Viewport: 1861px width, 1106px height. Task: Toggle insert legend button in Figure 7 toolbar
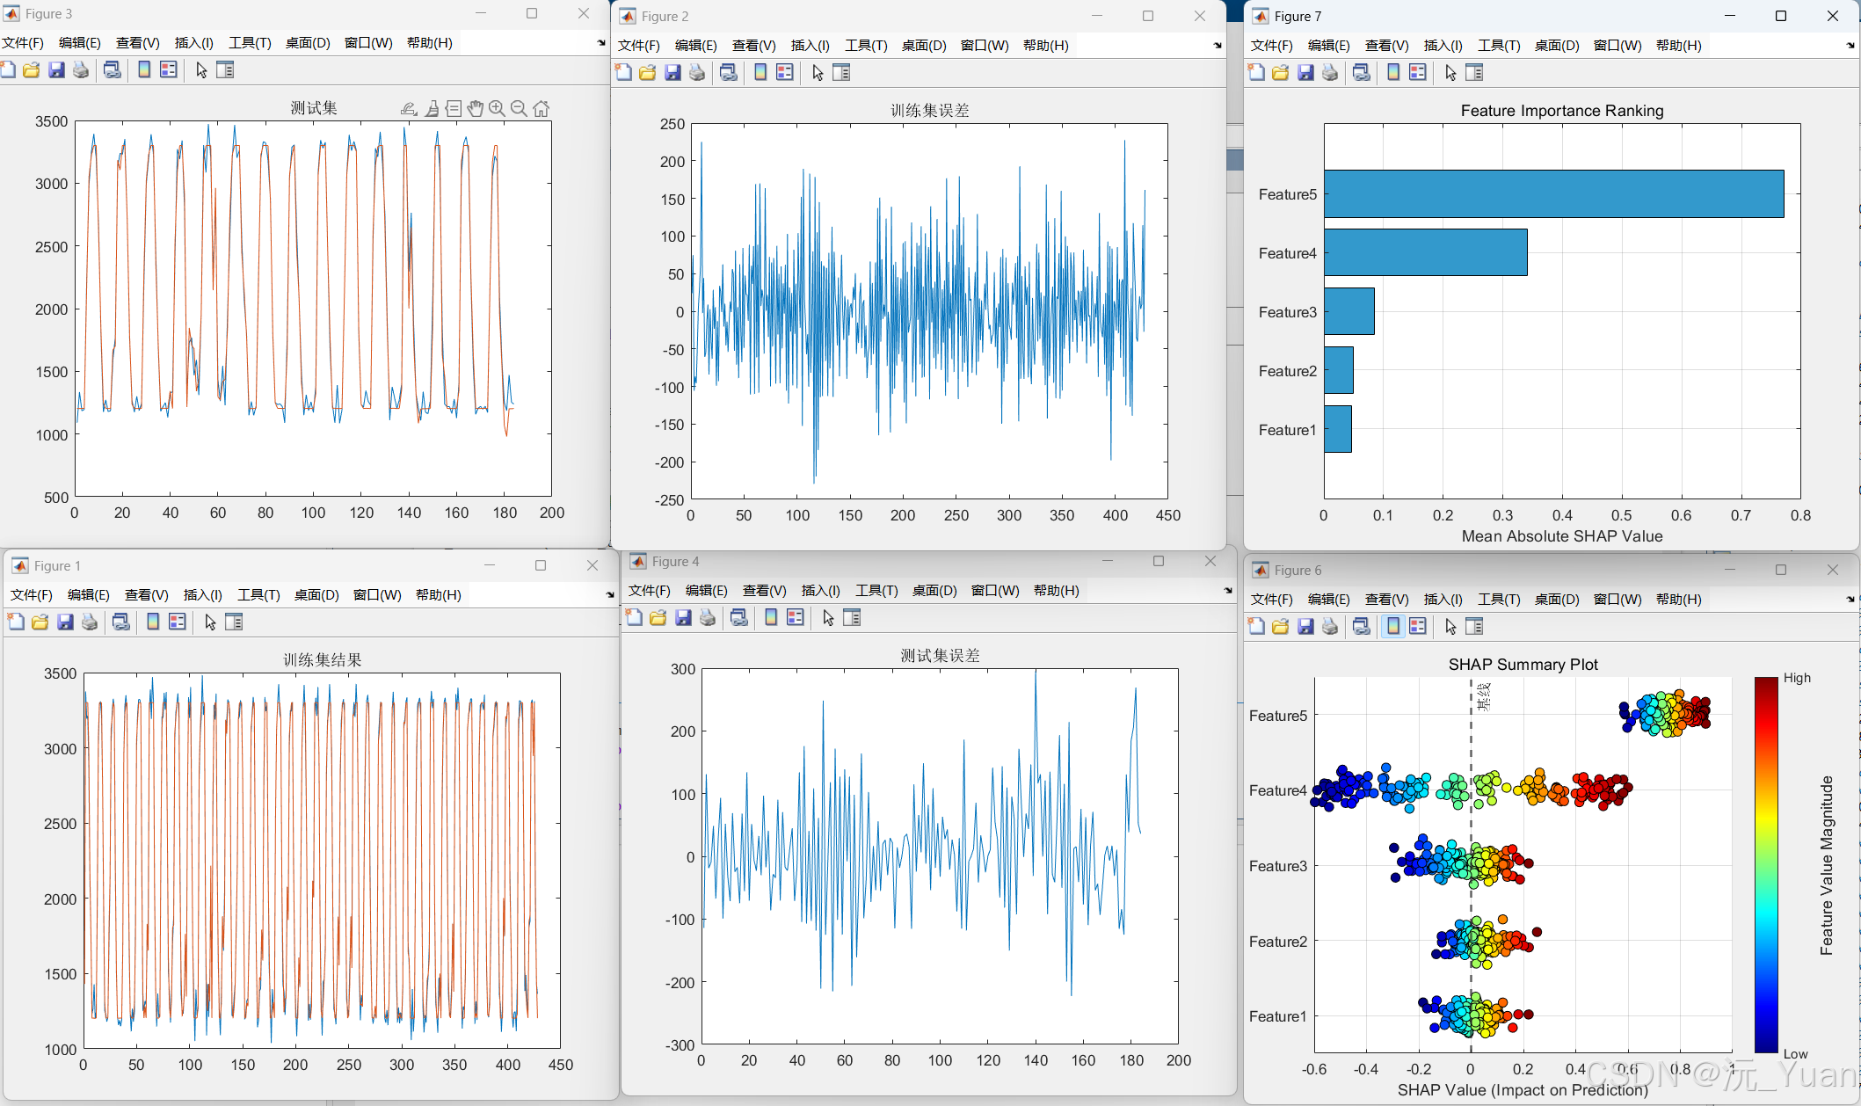click(1418, 73)
